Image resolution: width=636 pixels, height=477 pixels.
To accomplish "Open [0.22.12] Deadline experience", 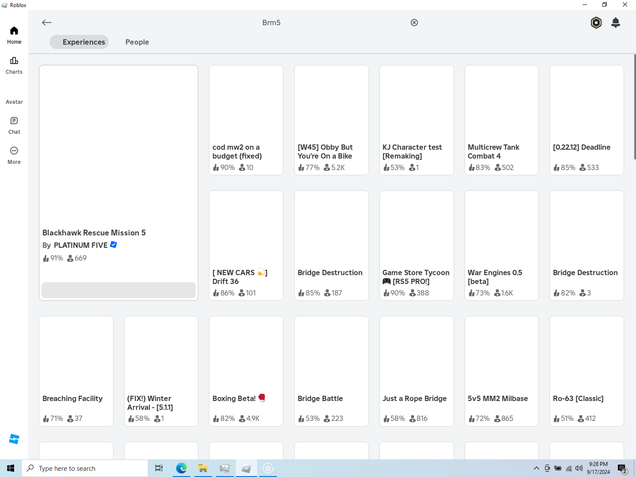I will pyautogui.click(x=587, y=120).
